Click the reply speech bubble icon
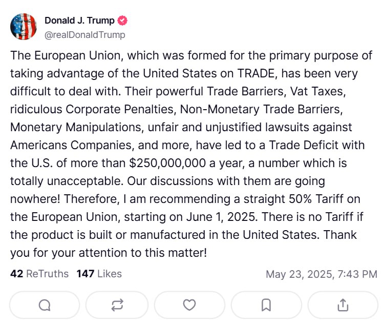 pyautogui.click(x=45, y=305)
